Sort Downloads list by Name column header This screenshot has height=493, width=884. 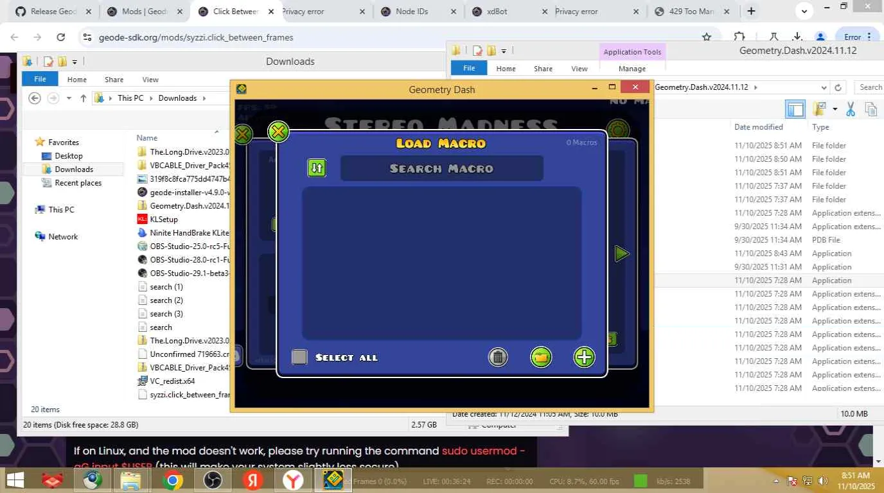[147, 137]
